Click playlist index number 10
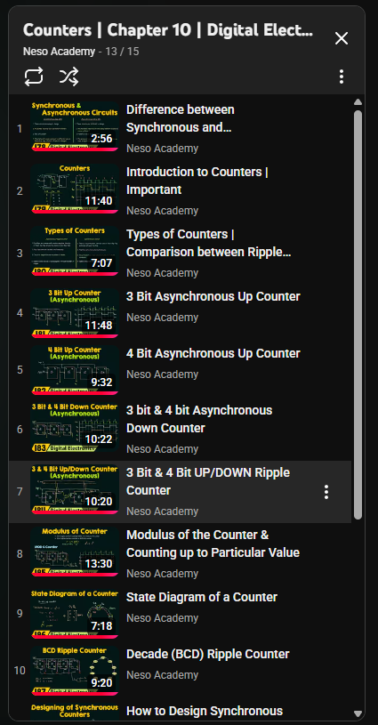The width and height of the screenshot is (378, 725). (x=20, y=671)
